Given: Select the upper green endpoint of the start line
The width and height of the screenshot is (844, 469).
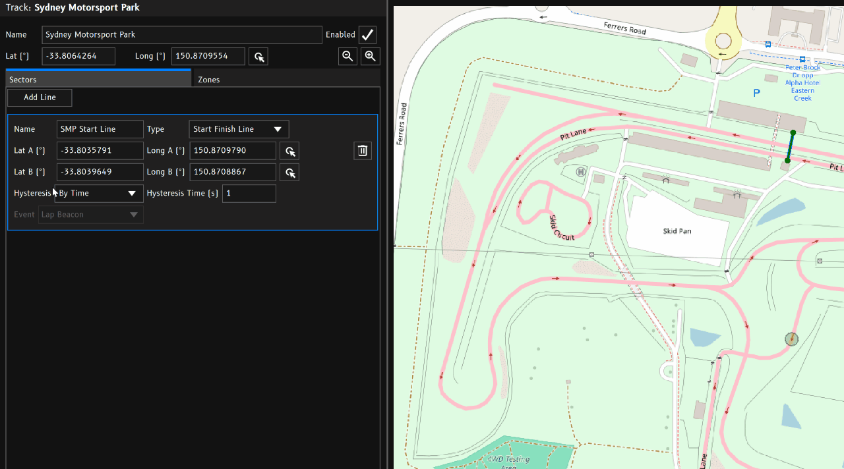Looking at the screenshot, I should [793, 132].
